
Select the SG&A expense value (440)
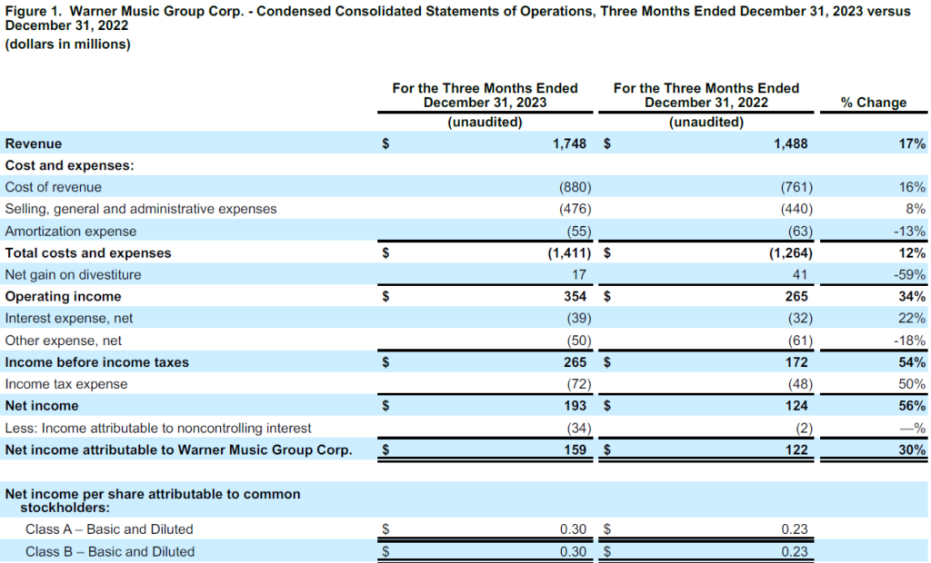point(796,209)
